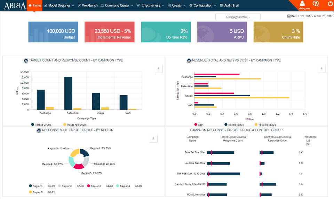The height and width of the screenshot is (199, 334).
Task: Download the Response by Region chart
Action: coord(152,139)
